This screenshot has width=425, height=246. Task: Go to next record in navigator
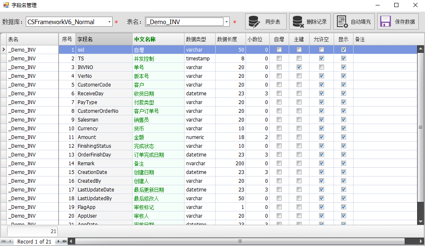59,241
